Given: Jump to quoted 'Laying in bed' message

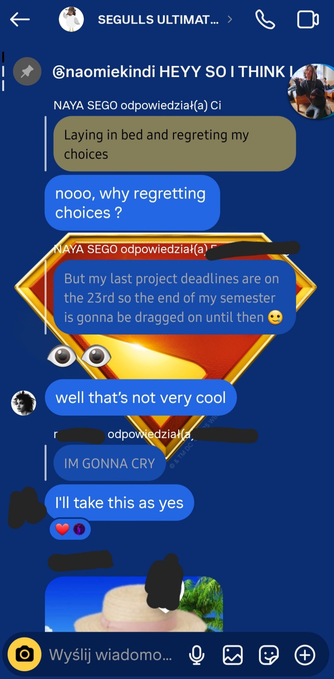Looking at the screenshot, I should (175, 144).
